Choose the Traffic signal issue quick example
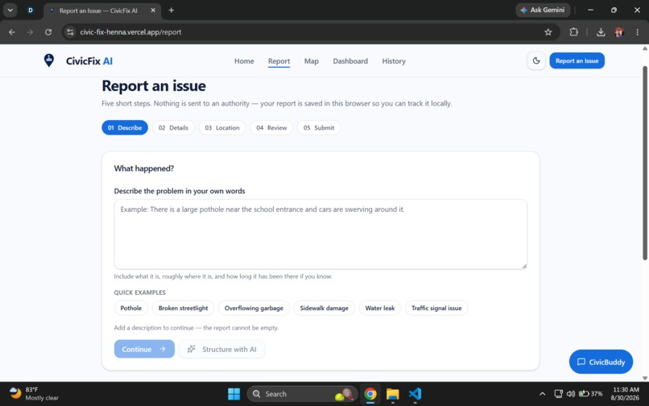The width and height of the screenshot is (649, 406). (x=436, y=308)
